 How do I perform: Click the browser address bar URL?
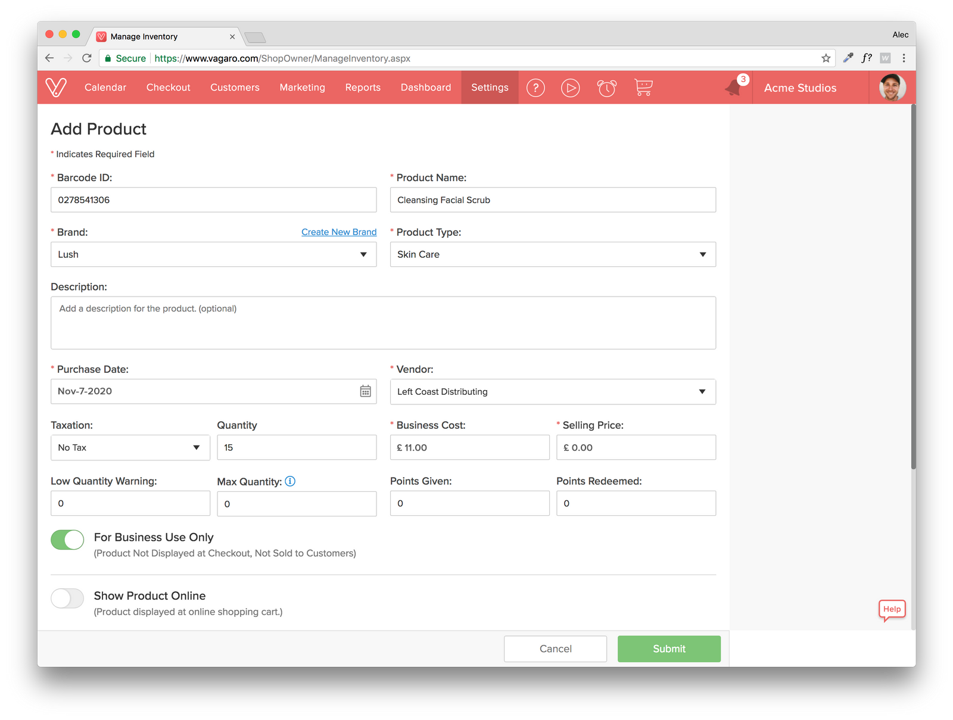pos(282,58)
